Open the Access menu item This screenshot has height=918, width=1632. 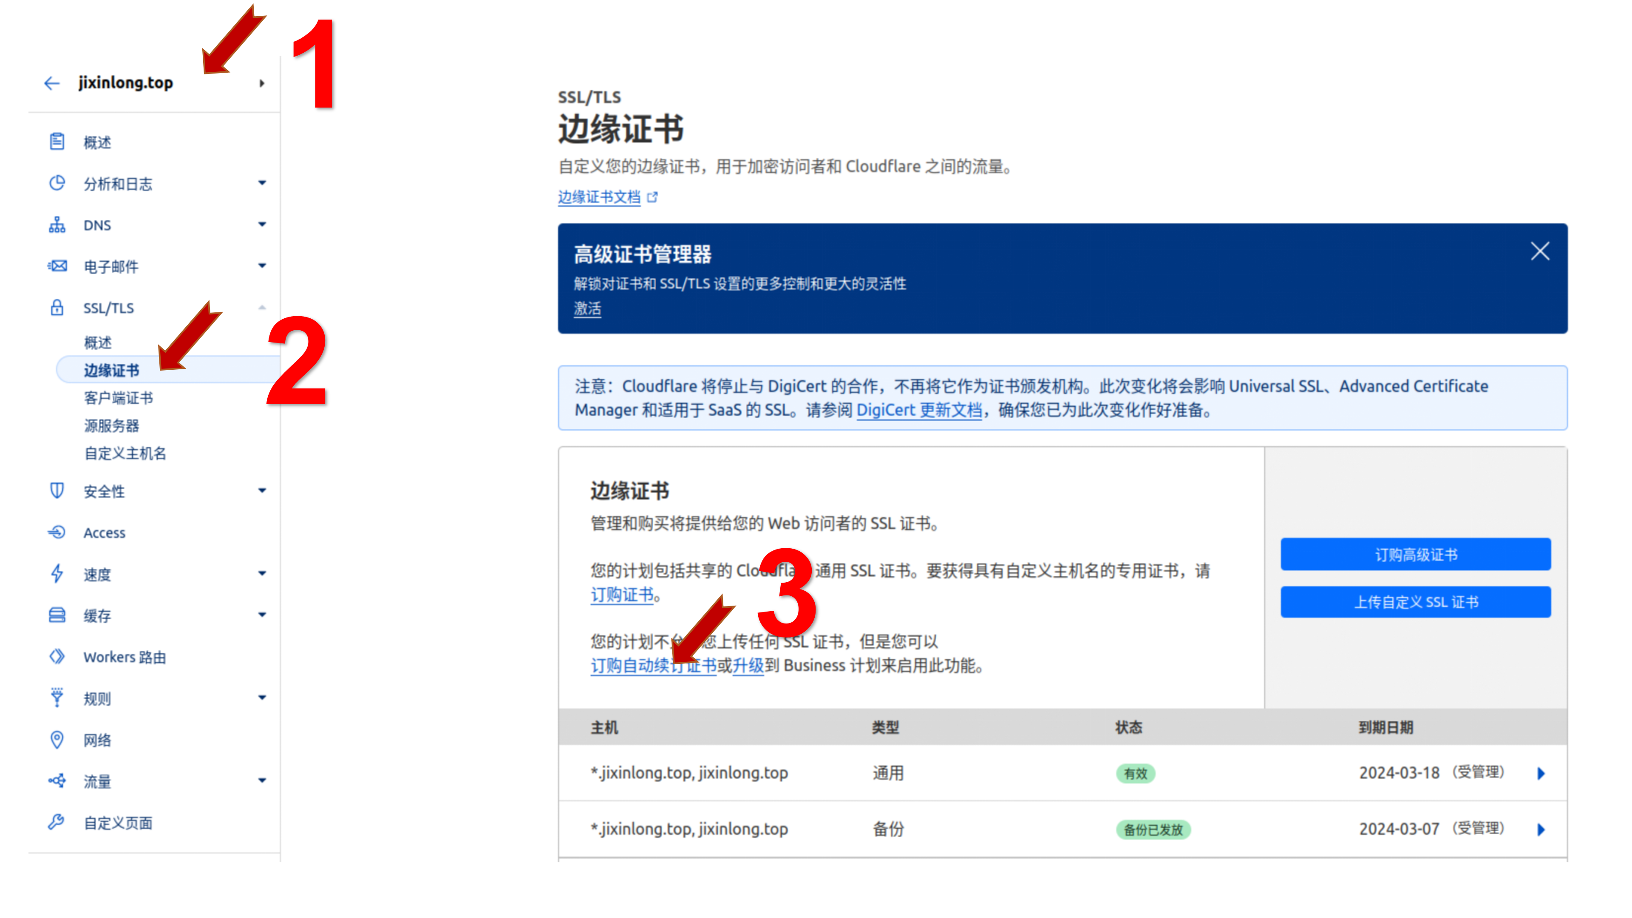[x=105, y=533]
